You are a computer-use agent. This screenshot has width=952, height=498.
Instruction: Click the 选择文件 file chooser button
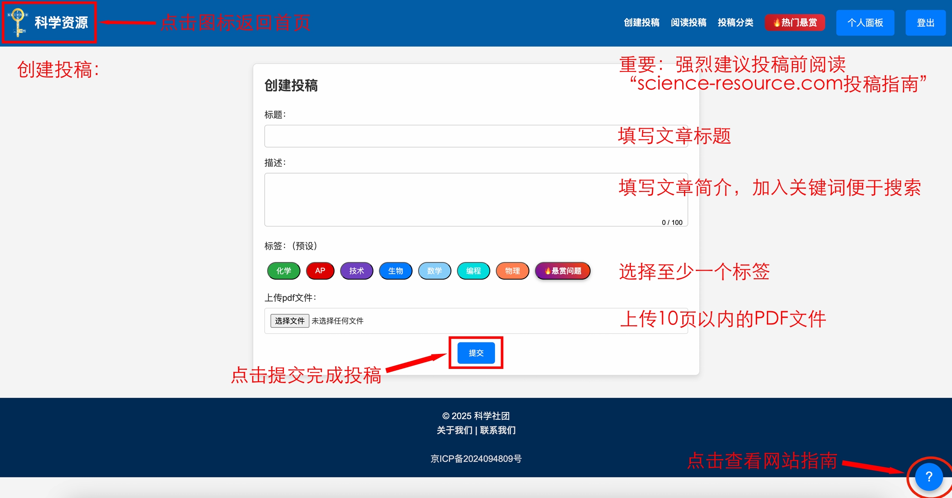289,321
